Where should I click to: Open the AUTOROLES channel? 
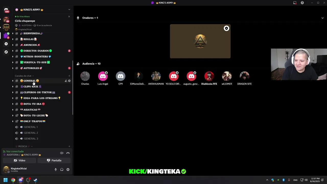pyautogui.click(x=43, y=68)
